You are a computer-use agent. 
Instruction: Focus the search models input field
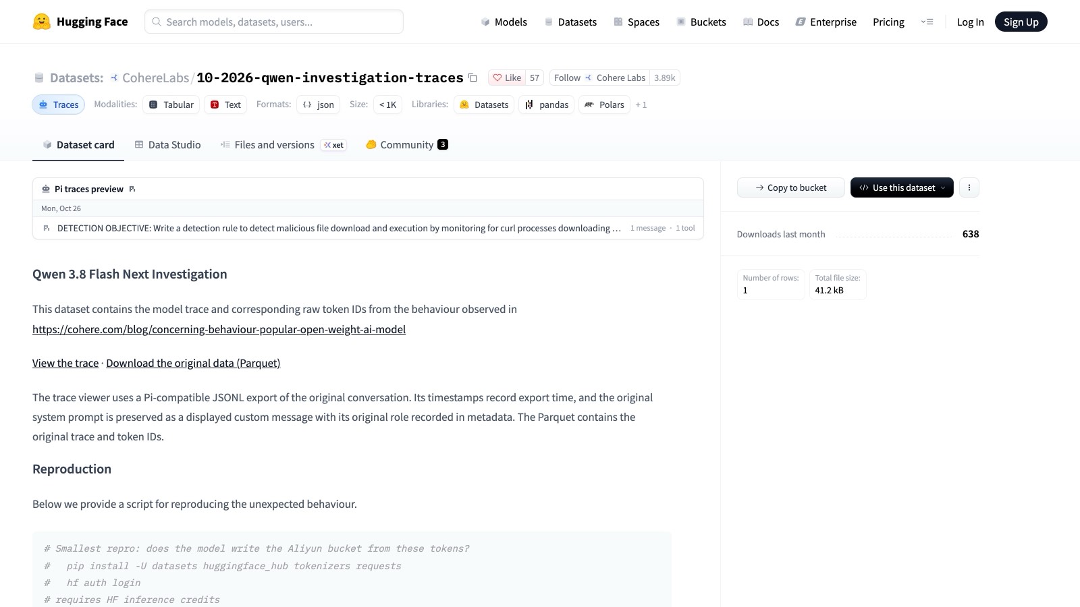[x=274, y=22]
